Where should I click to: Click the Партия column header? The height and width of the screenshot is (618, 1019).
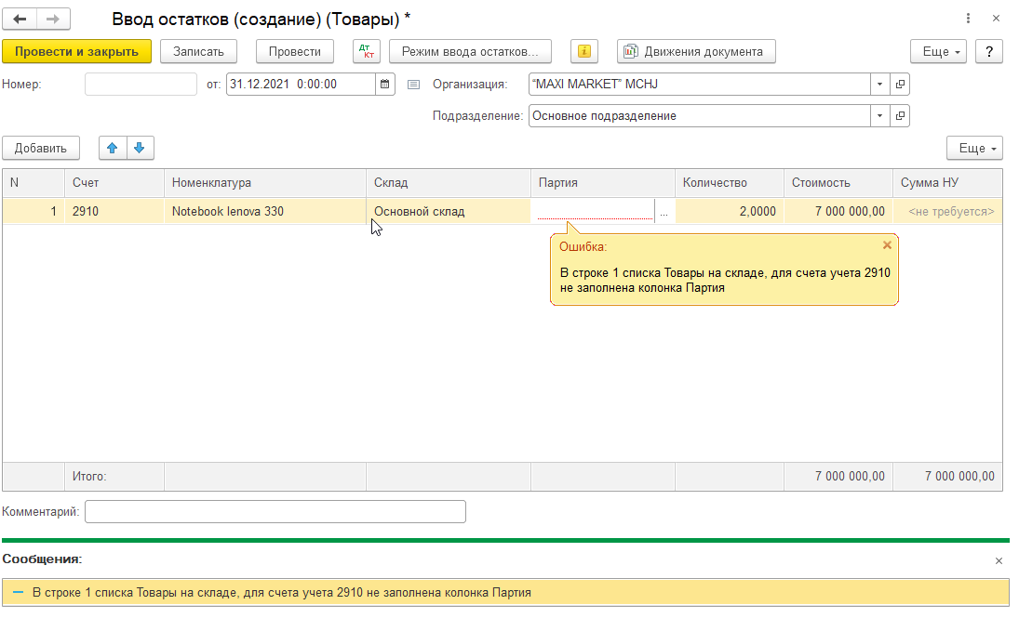(x=603, y=183)
